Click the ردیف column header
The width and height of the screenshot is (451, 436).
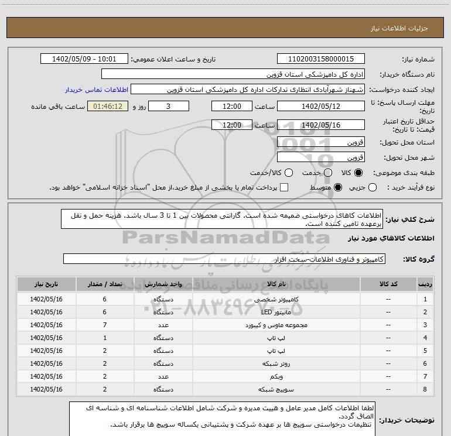click(425, 284)
